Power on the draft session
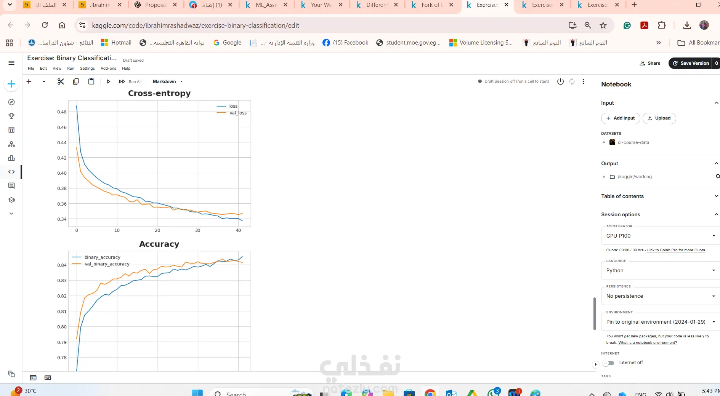 [x=560, y=81]
